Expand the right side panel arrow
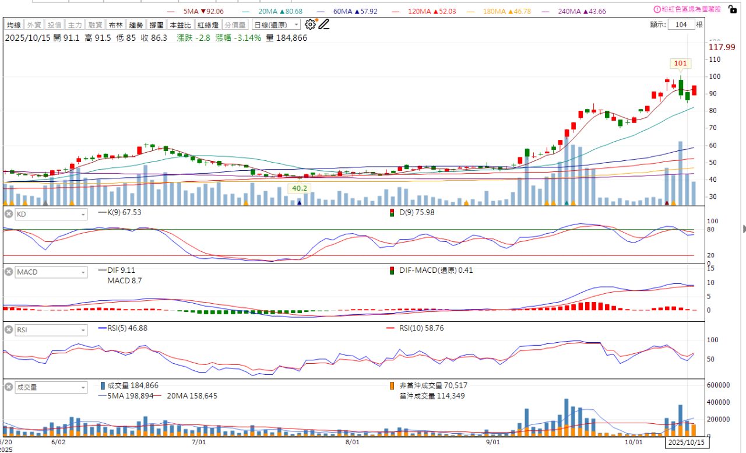Screen dimensions: 746x453 tap(744, 228)
